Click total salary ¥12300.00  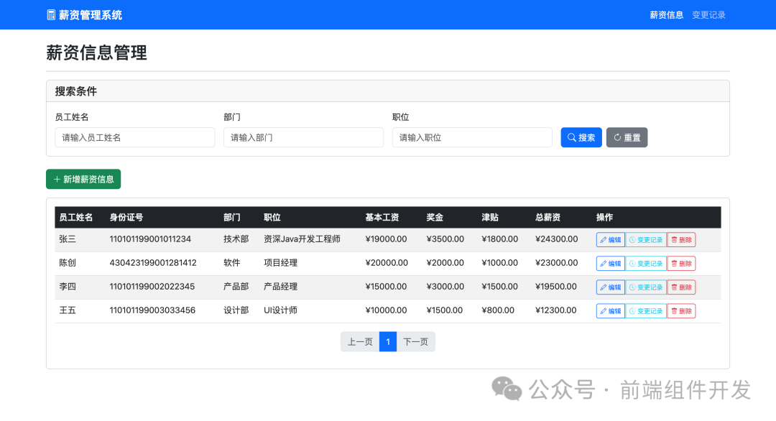coord(555,310)
